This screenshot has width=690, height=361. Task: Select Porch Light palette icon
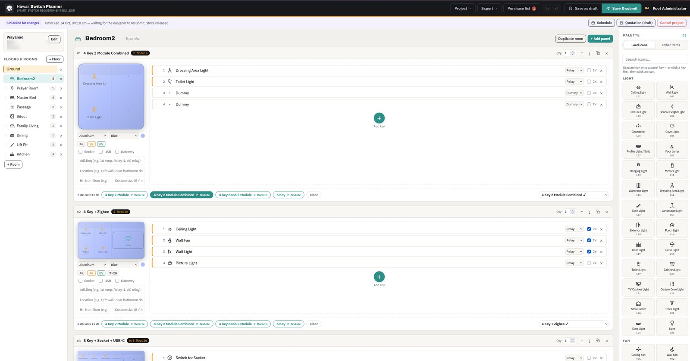[x=672, y=228]
